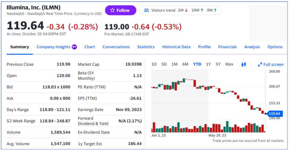Switch to the Chart tab
Image resolution: width=289 pixels, height=152 pixels.
[90, 47]
